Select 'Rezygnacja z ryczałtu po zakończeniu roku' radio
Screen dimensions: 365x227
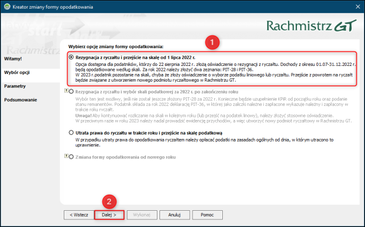[71, 92]
